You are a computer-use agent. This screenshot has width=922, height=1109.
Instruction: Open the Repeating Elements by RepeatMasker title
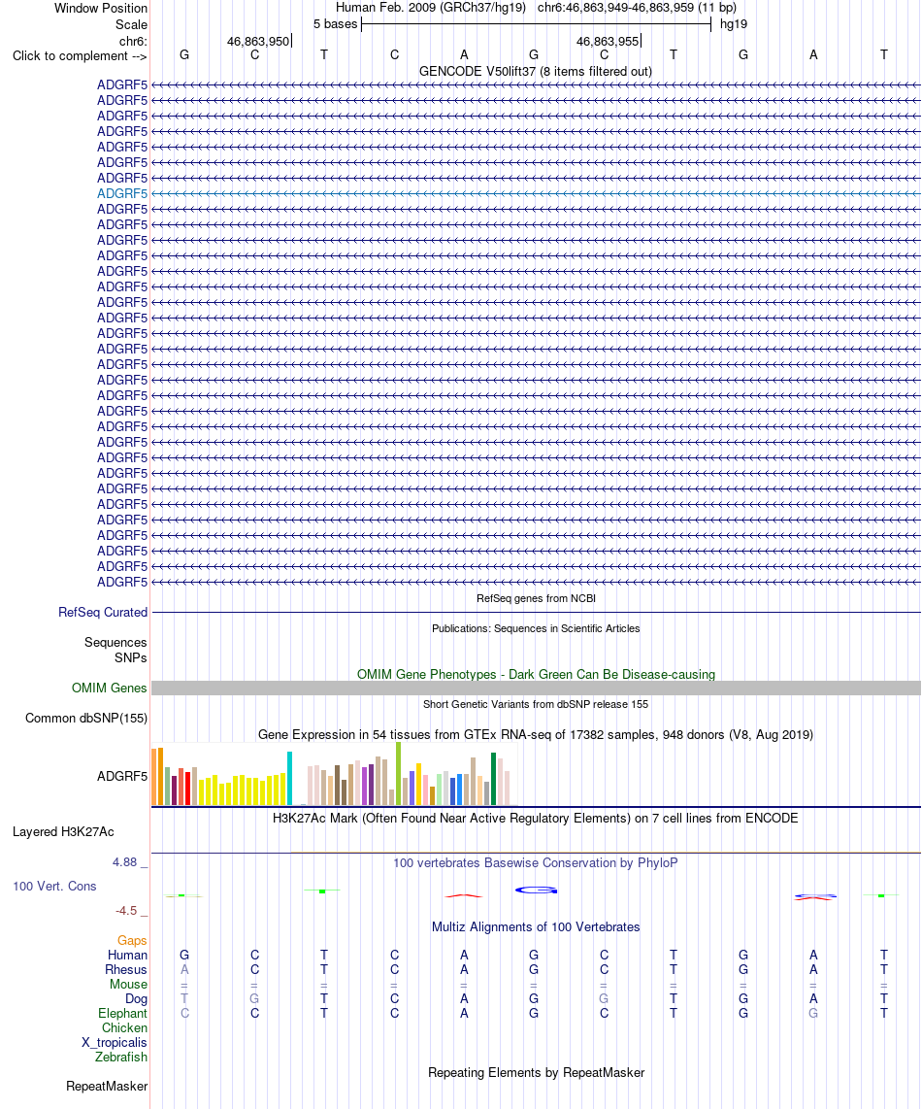point(536,1073)
